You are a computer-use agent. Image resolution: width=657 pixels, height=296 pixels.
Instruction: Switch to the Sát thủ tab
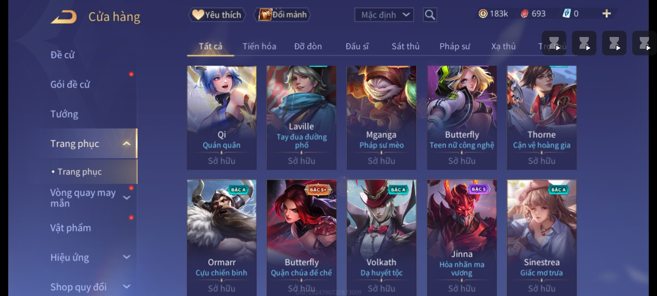click(405, 46)
